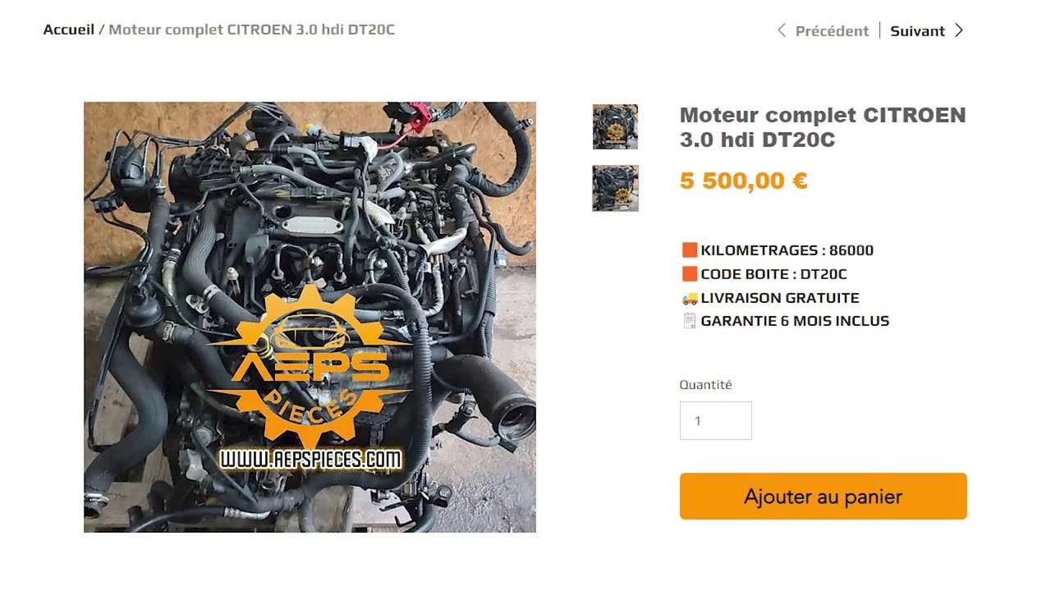
Task: Open the Précédent product link
Action: point(832,30)
